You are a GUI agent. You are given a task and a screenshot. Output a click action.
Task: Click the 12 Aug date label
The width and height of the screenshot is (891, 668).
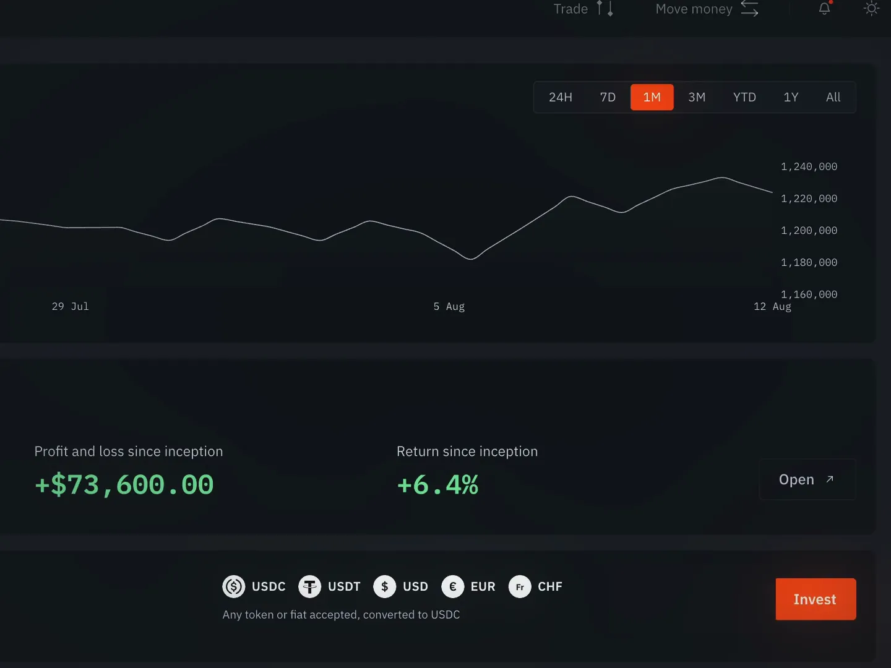[x=772, y=306]
